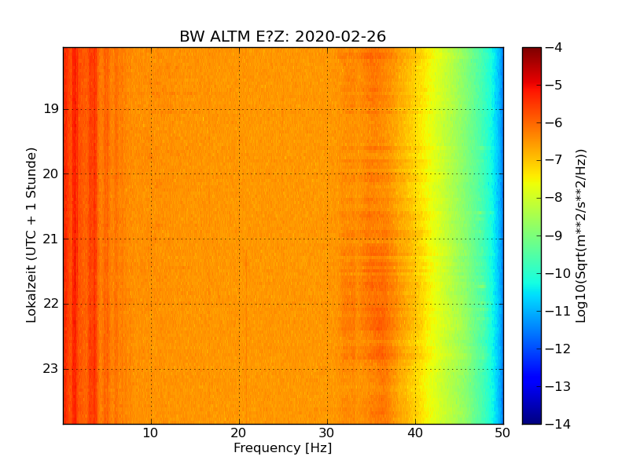Image resolution: width=629 pixels, height=471 pixels.
Task: Click colorbar tick label −13
Action: (558, 386)
